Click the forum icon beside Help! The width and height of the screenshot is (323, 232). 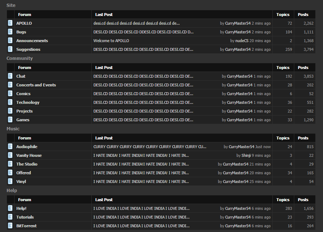[x=10, y=208]
